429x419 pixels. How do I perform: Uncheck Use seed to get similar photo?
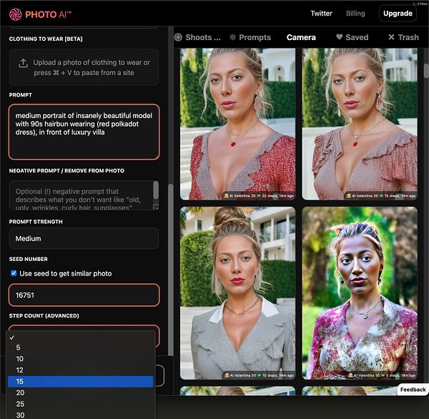click(14, 273)
